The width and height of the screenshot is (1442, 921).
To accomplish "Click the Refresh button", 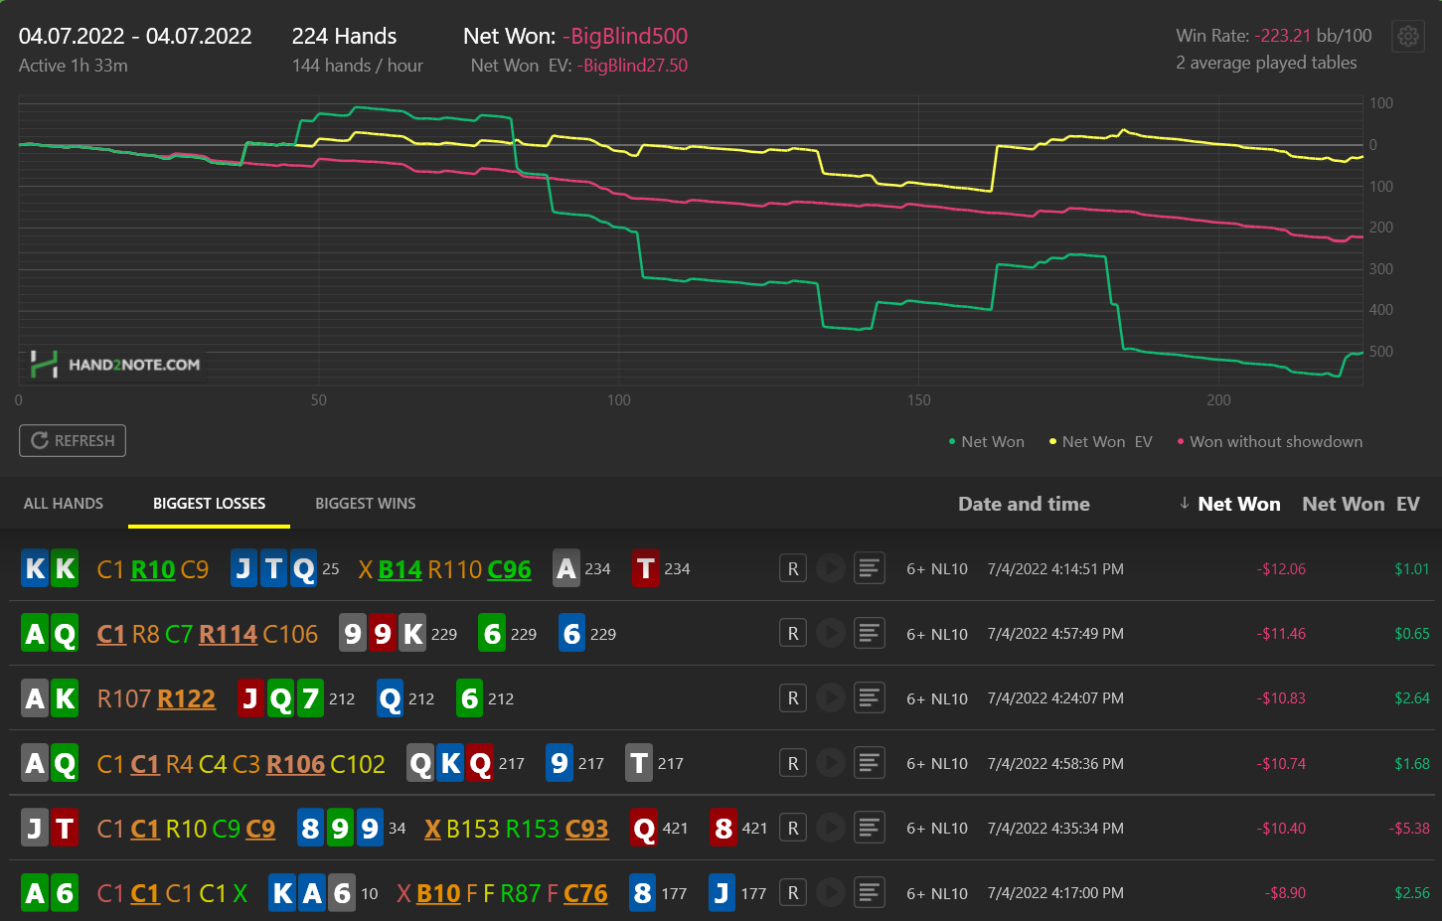I will pyautogui.click(x=73, y=440).
